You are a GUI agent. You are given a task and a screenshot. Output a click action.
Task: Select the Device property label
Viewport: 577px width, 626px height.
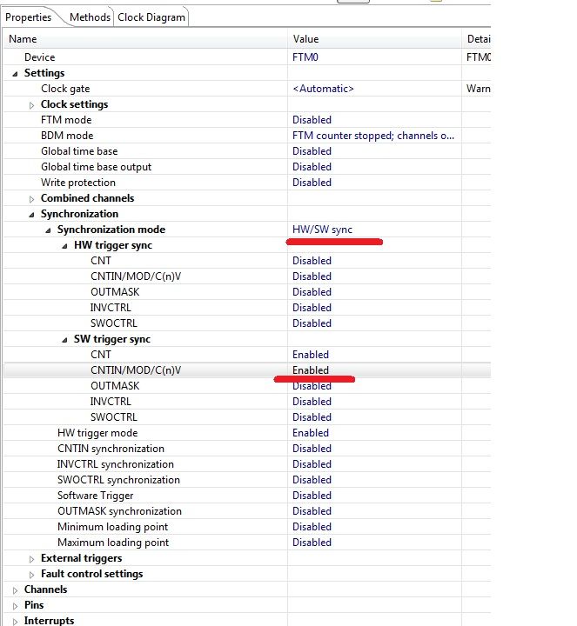[39, 57]
